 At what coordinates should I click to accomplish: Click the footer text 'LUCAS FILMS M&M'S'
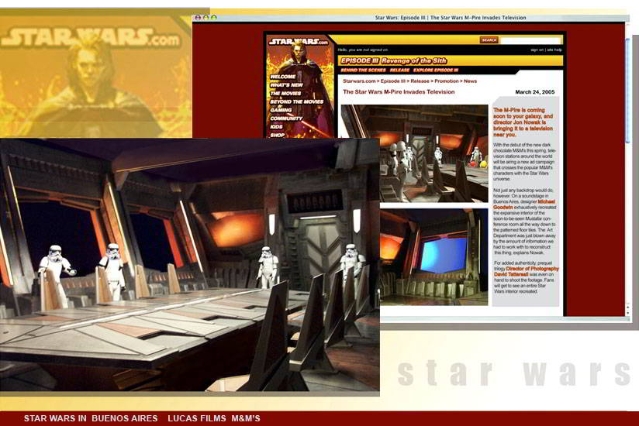pyautogui.click(x=214, y=418)
